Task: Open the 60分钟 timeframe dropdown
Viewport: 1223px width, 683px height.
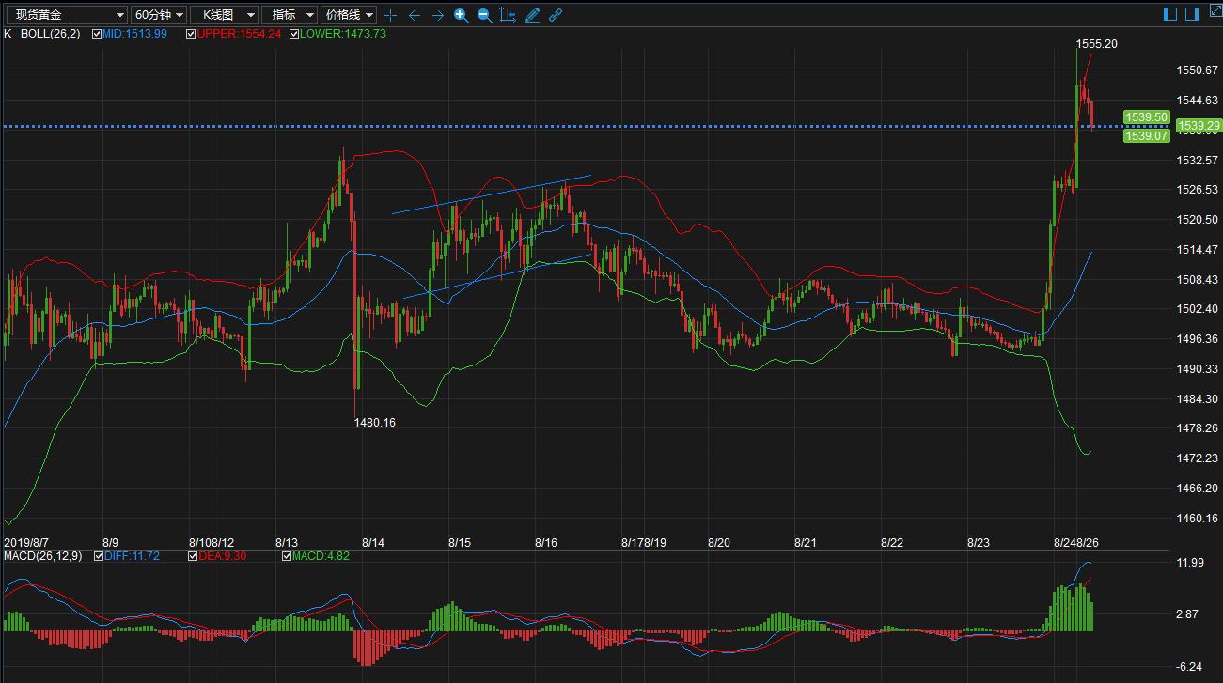Action: coord(159,15)
